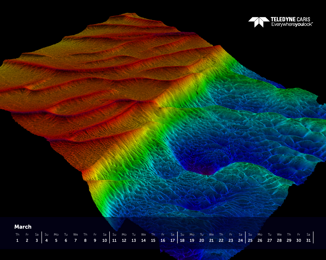Select date 31 in calendar

tap(308, 240)
